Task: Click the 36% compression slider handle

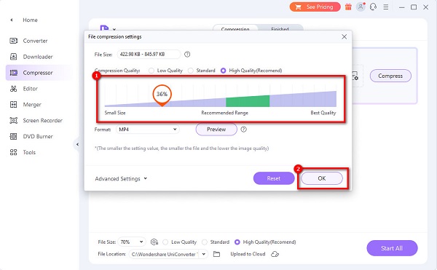Action: tap(162, 95)
